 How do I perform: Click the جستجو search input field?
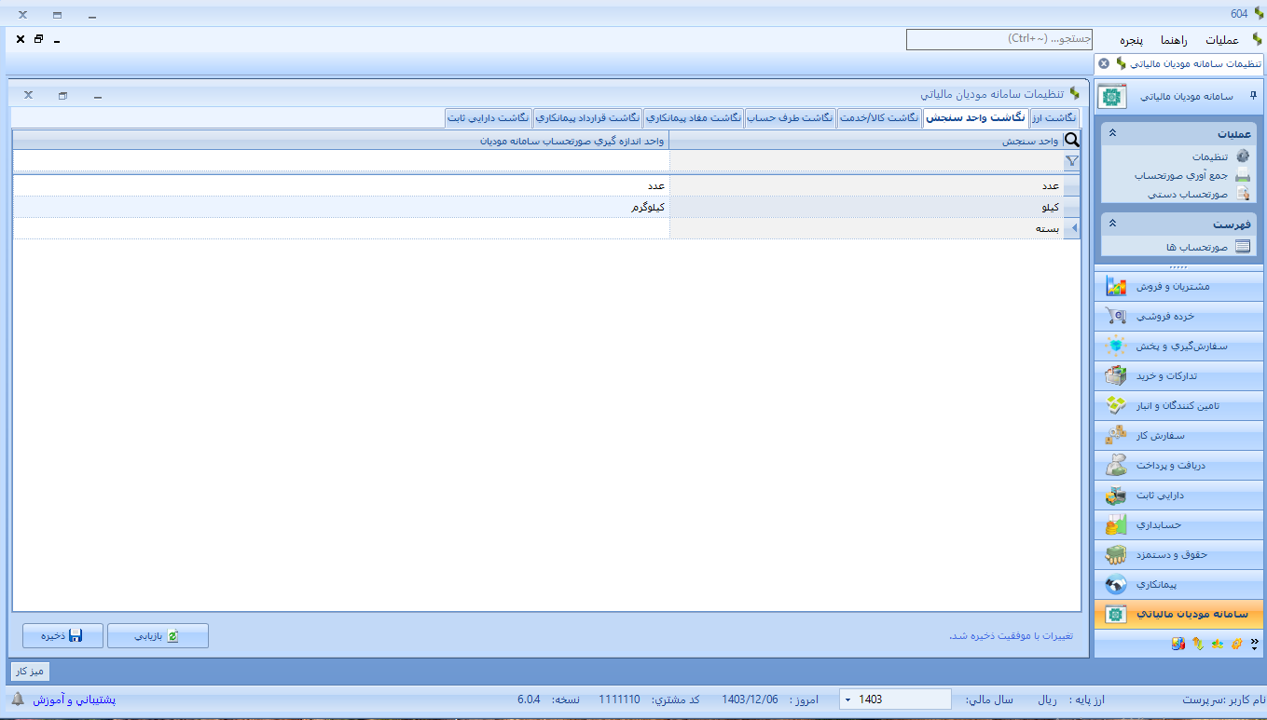pyautogui.click(x=998, y=39)
